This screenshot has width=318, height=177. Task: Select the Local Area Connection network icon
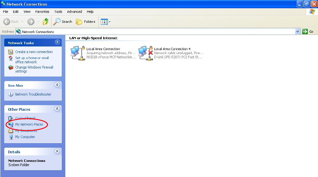pyautogui.click(x=78, y=53)
